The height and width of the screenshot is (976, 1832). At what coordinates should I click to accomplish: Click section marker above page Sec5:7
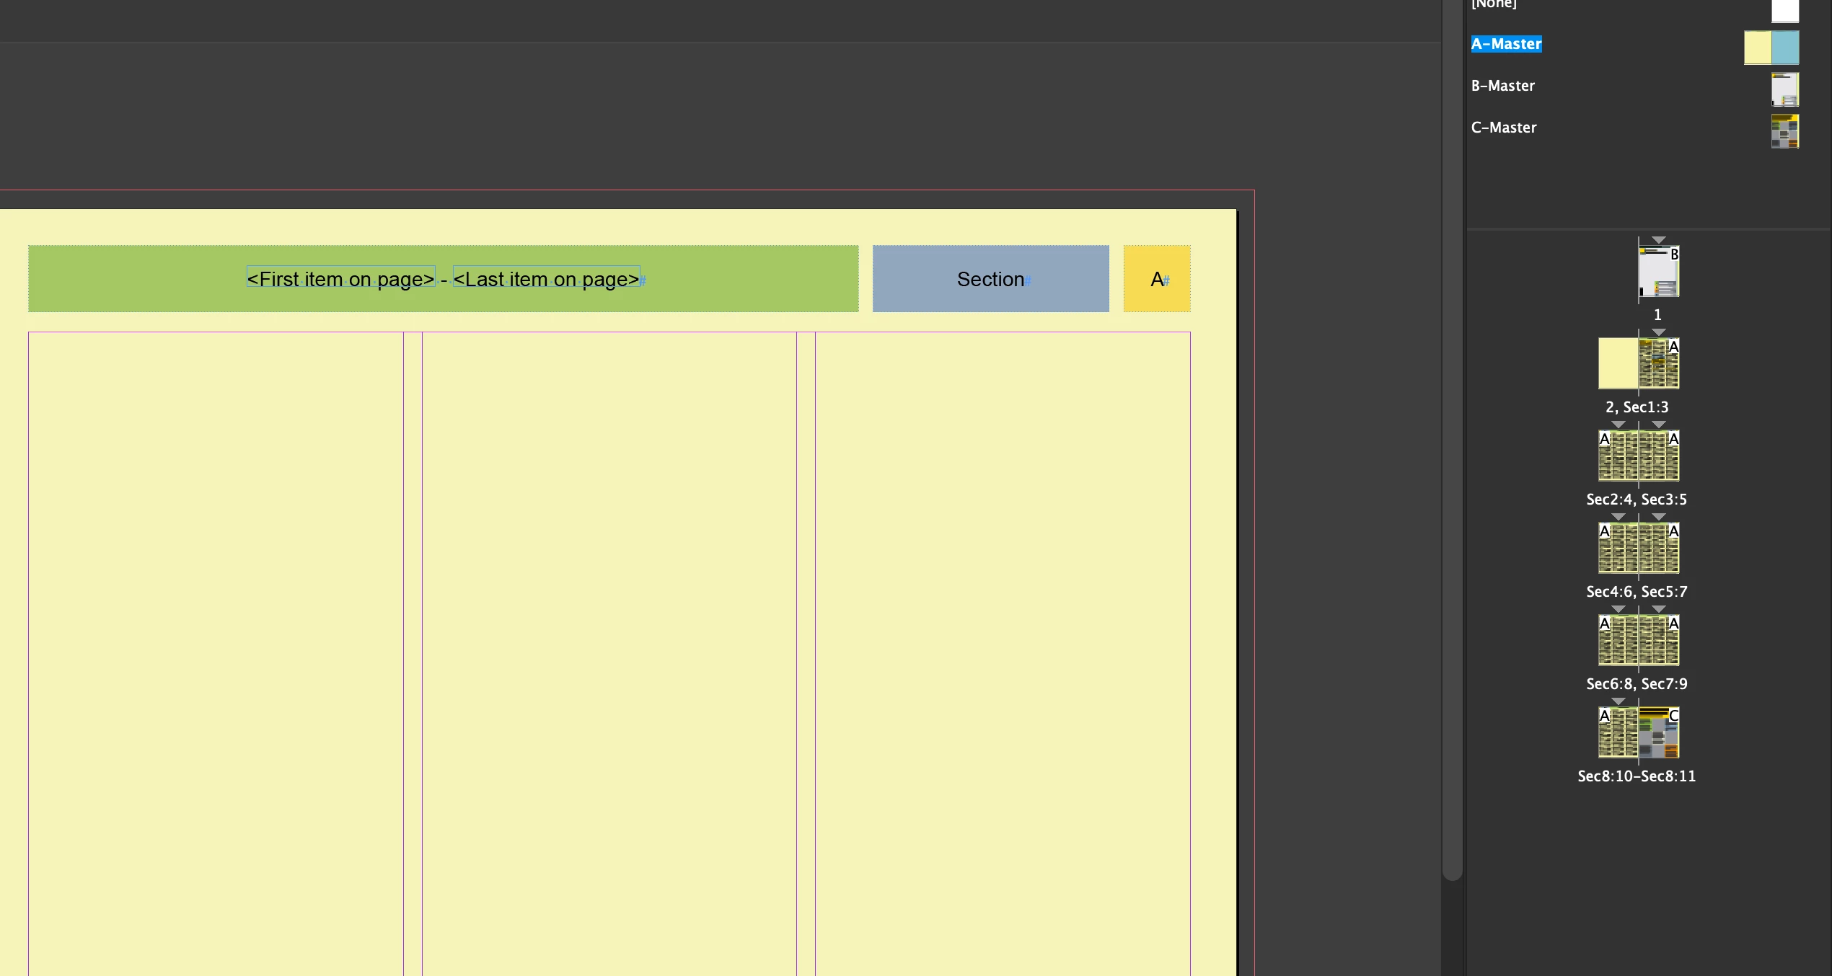tap(1658, 517)
